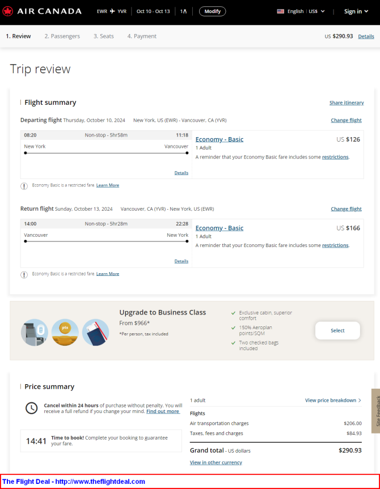380x489 pixels.
Task: Click the Air Canada maple leaf logo
Action: 7,11
